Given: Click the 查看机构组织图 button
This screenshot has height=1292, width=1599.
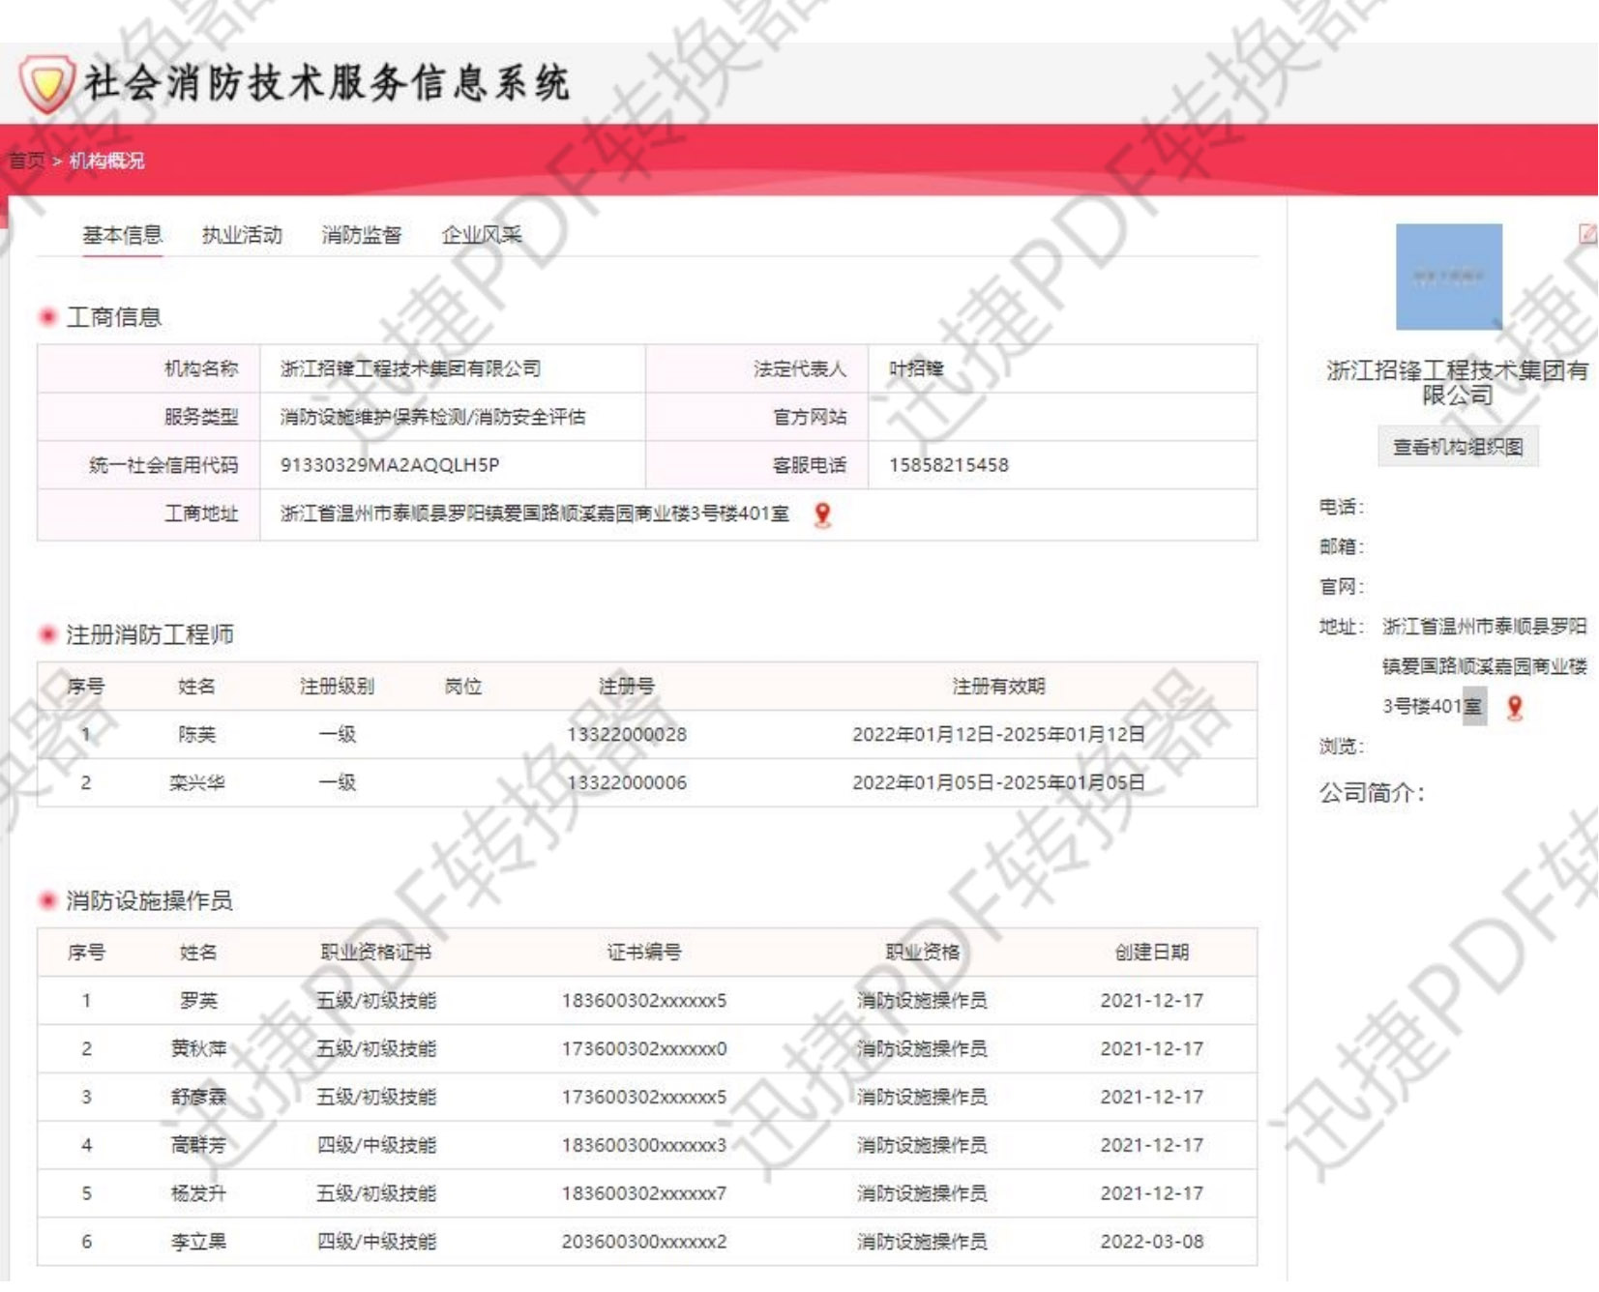Looking at the screenshot, I should tap(1458, 447).
